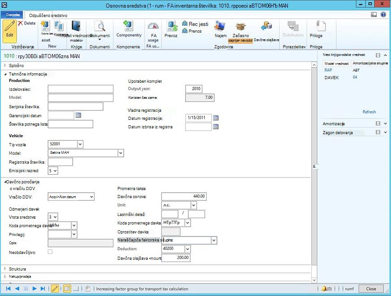391x296 pixels.
Task: Go to previous record arrow
Action: tap(17, 288)
